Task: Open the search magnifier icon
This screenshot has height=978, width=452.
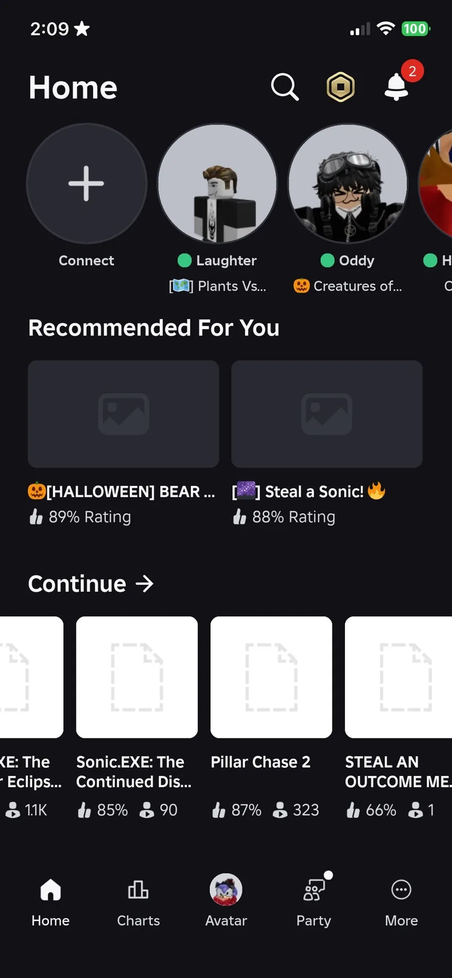Action: click(x=285, y=87)
